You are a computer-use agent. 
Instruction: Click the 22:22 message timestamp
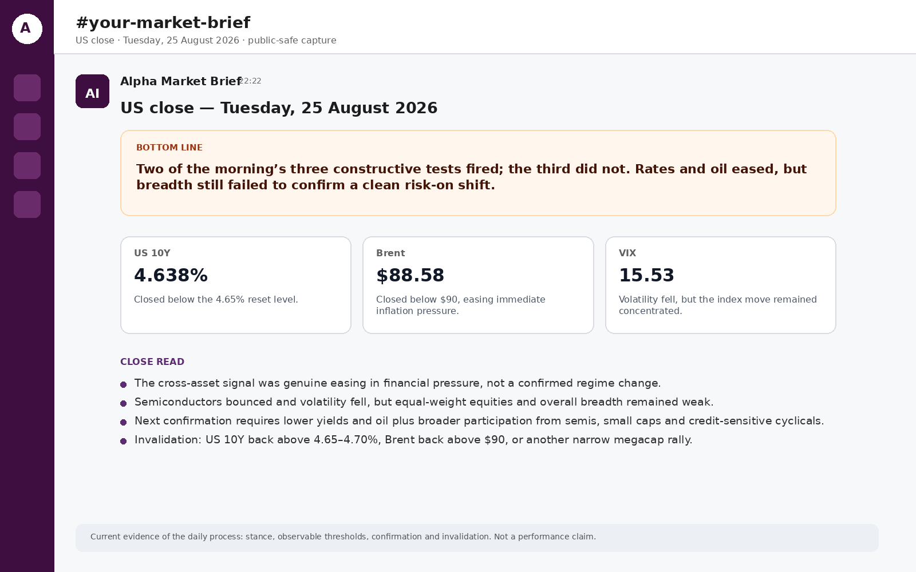pos(251,81)
